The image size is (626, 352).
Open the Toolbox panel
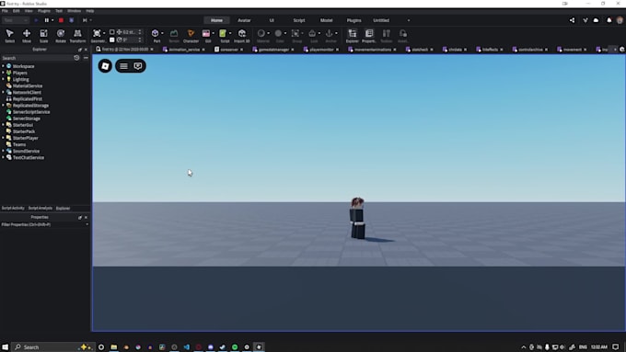(x=386, y=36)
